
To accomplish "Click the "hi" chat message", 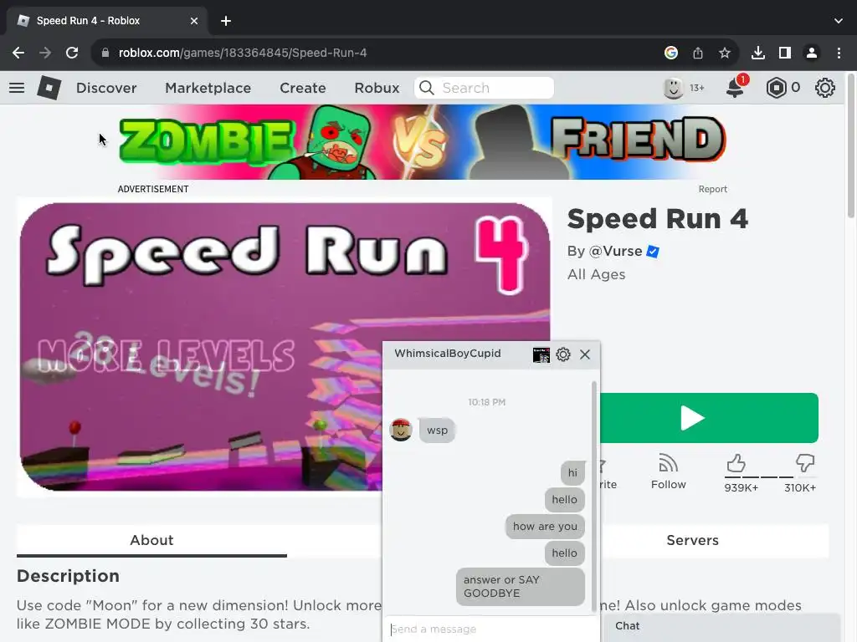I will [572, 473].
